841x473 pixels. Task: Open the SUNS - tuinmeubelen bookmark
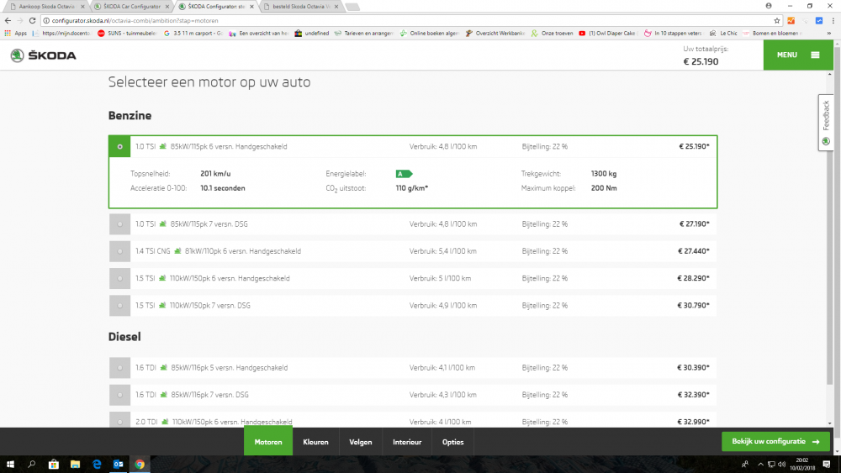127,34
